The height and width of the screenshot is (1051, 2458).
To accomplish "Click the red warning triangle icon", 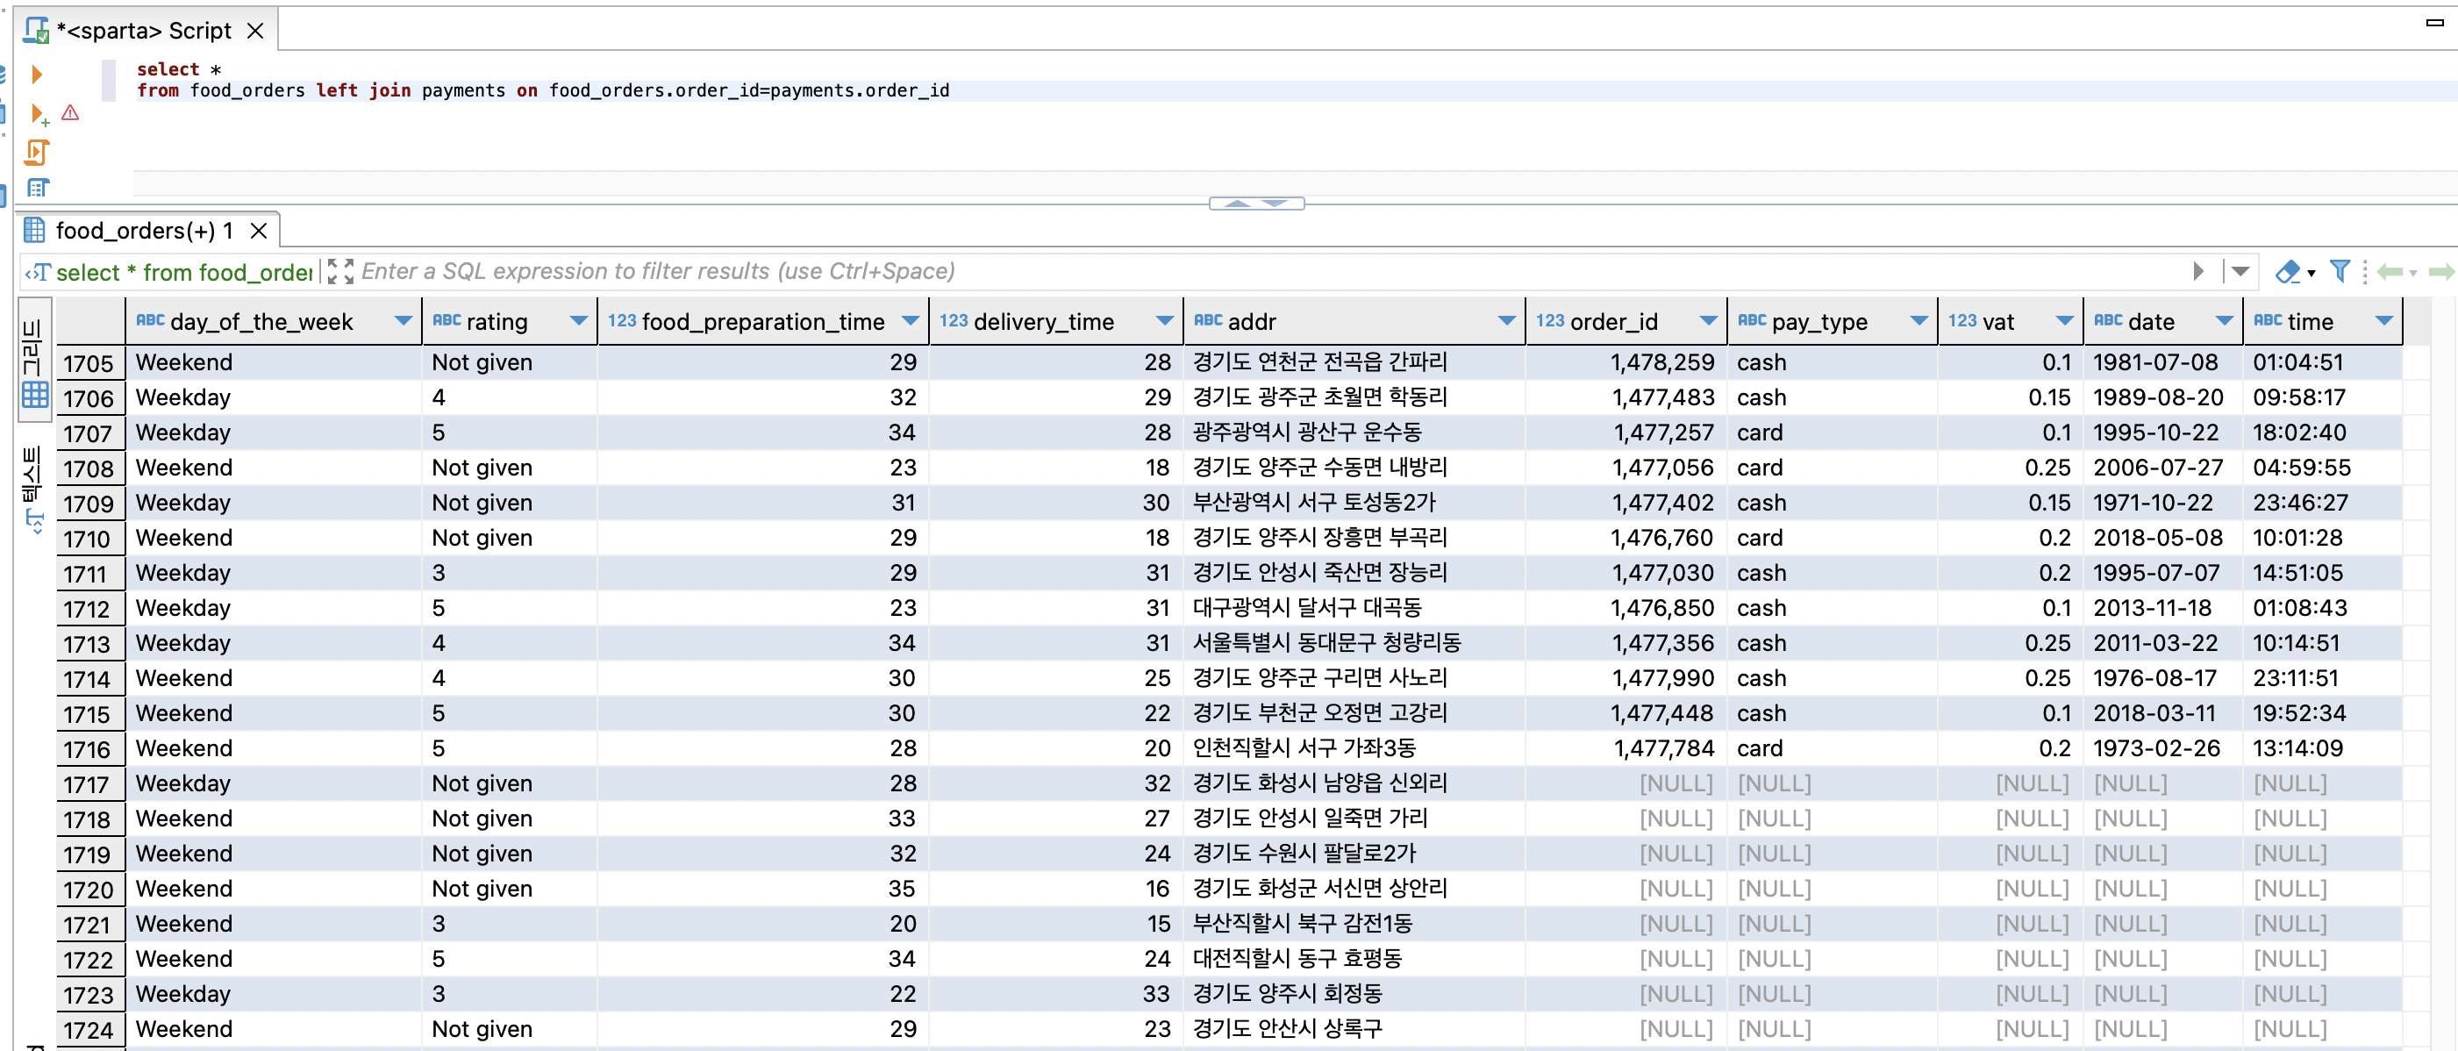I will coord(70,112).
